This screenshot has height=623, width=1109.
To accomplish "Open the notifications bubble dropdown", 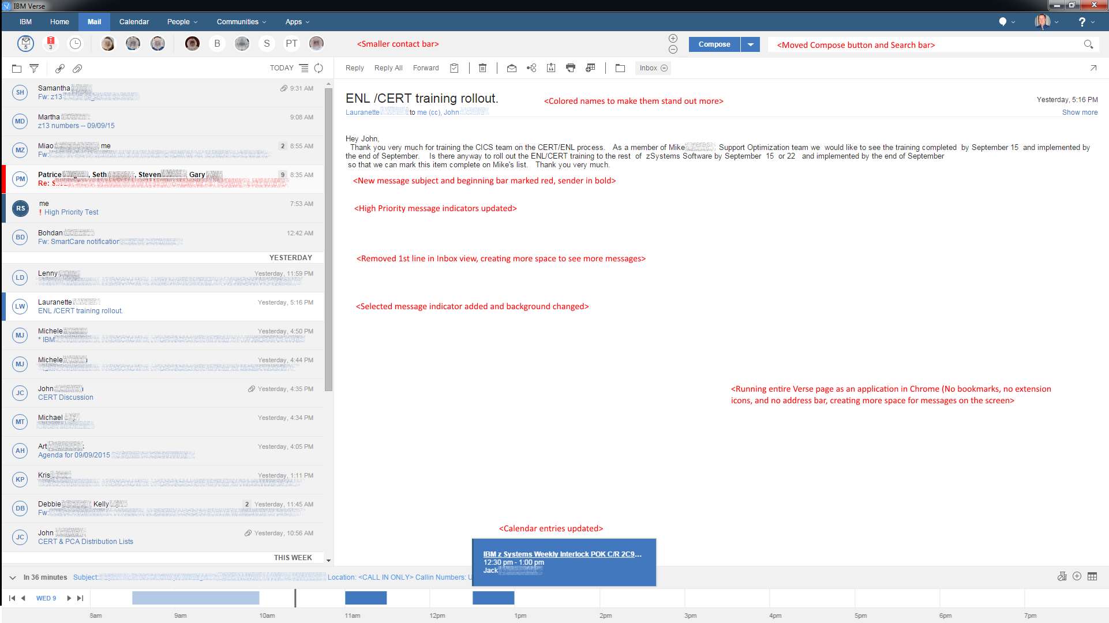I will (x=1007, y=22).
